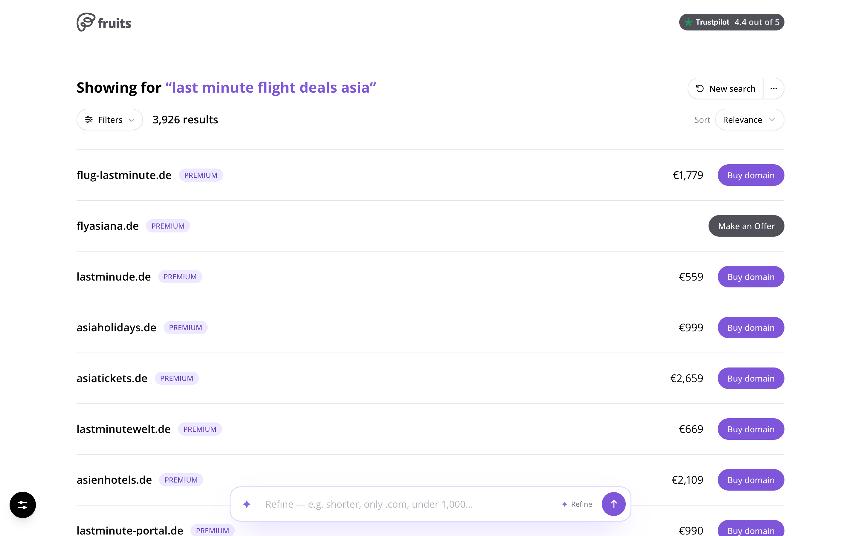The height and width of the screenshot is (536, 861).
Task: Buy the asienhotels.de domain
Action: tap(751, 480)
